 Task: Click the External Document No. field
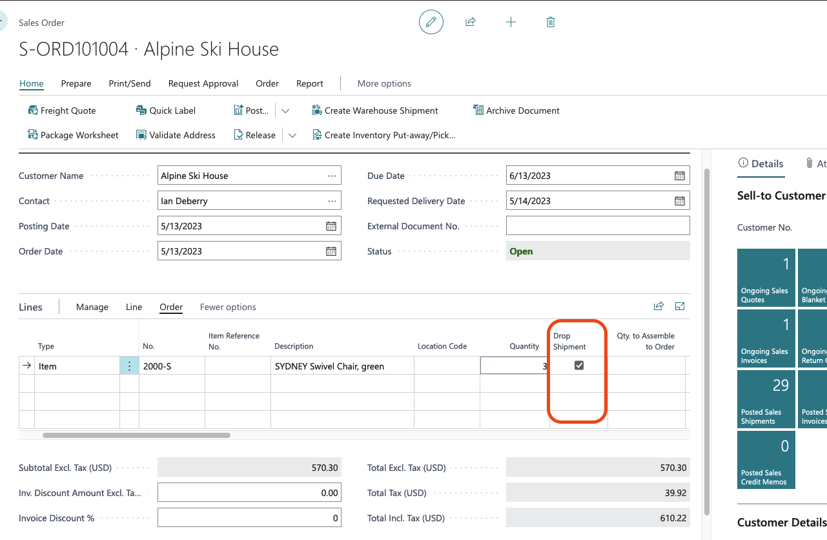598,226
